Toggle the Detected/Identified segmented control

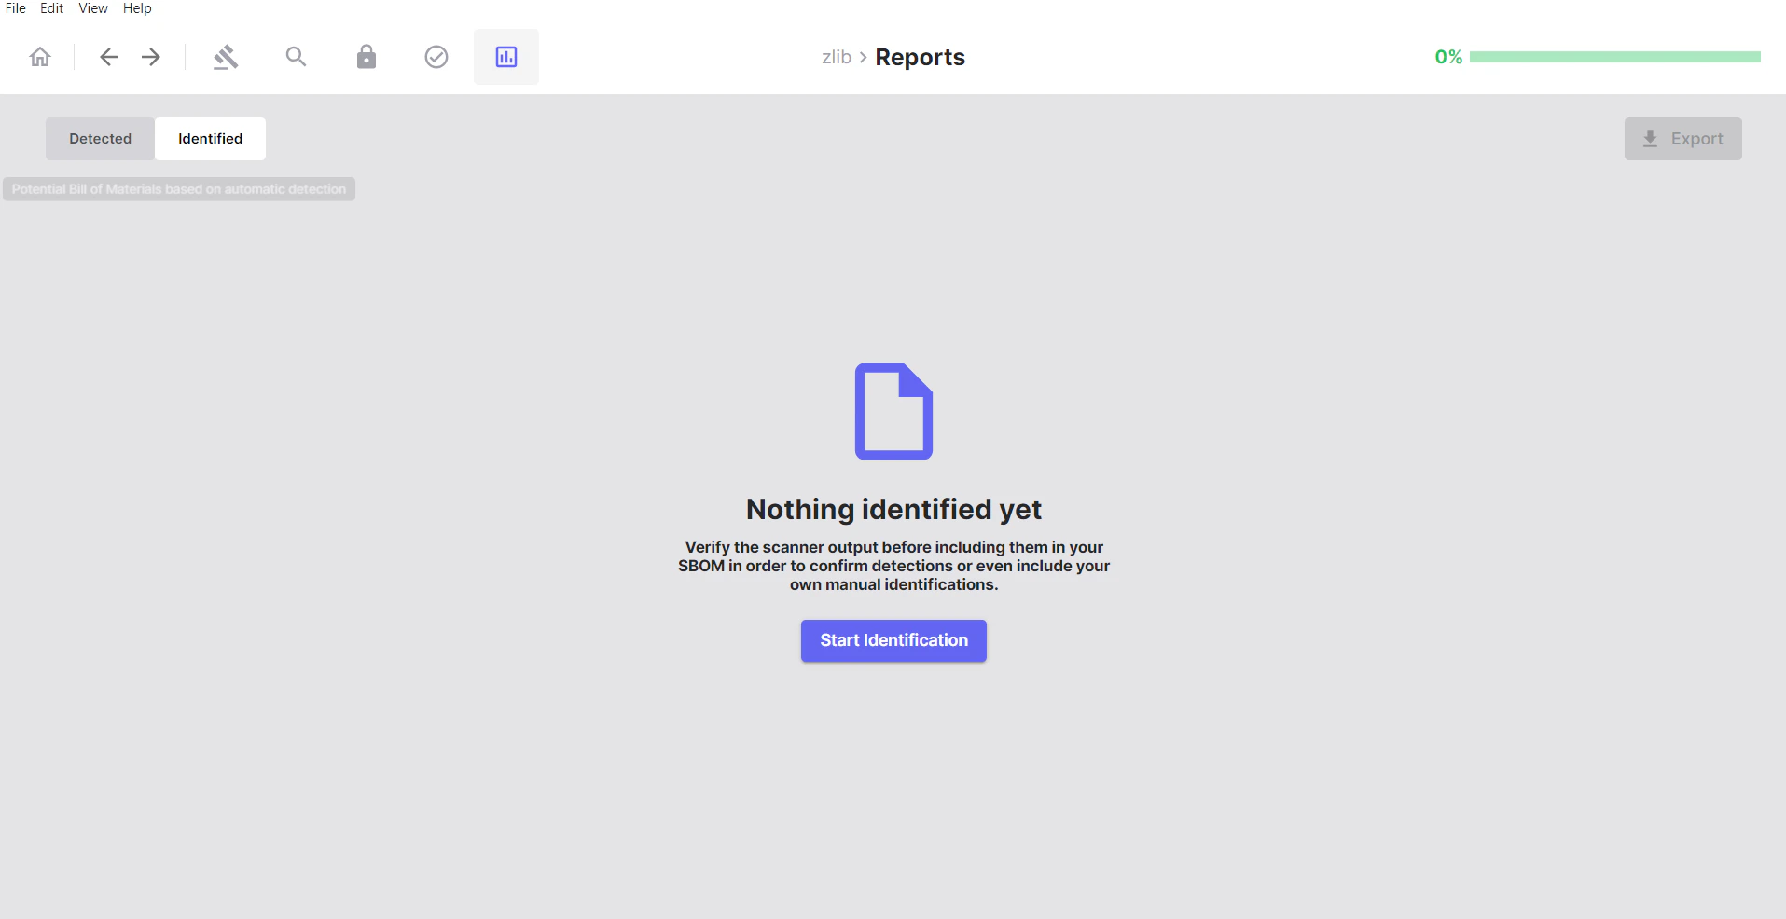click(155, 138)
